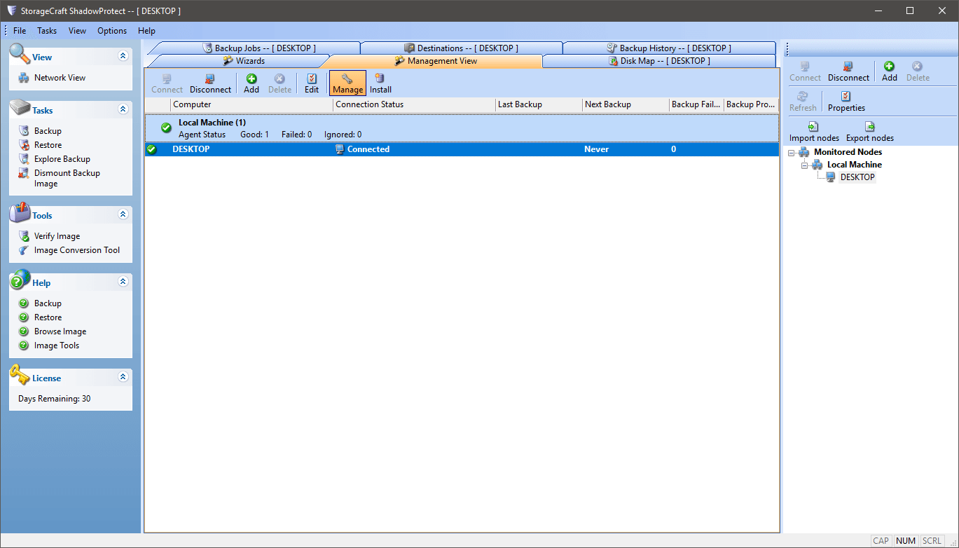Switch to Disk Map tab
Image resolution: width=959 pixels, height=548 pixels.
[x=659, y=61]
